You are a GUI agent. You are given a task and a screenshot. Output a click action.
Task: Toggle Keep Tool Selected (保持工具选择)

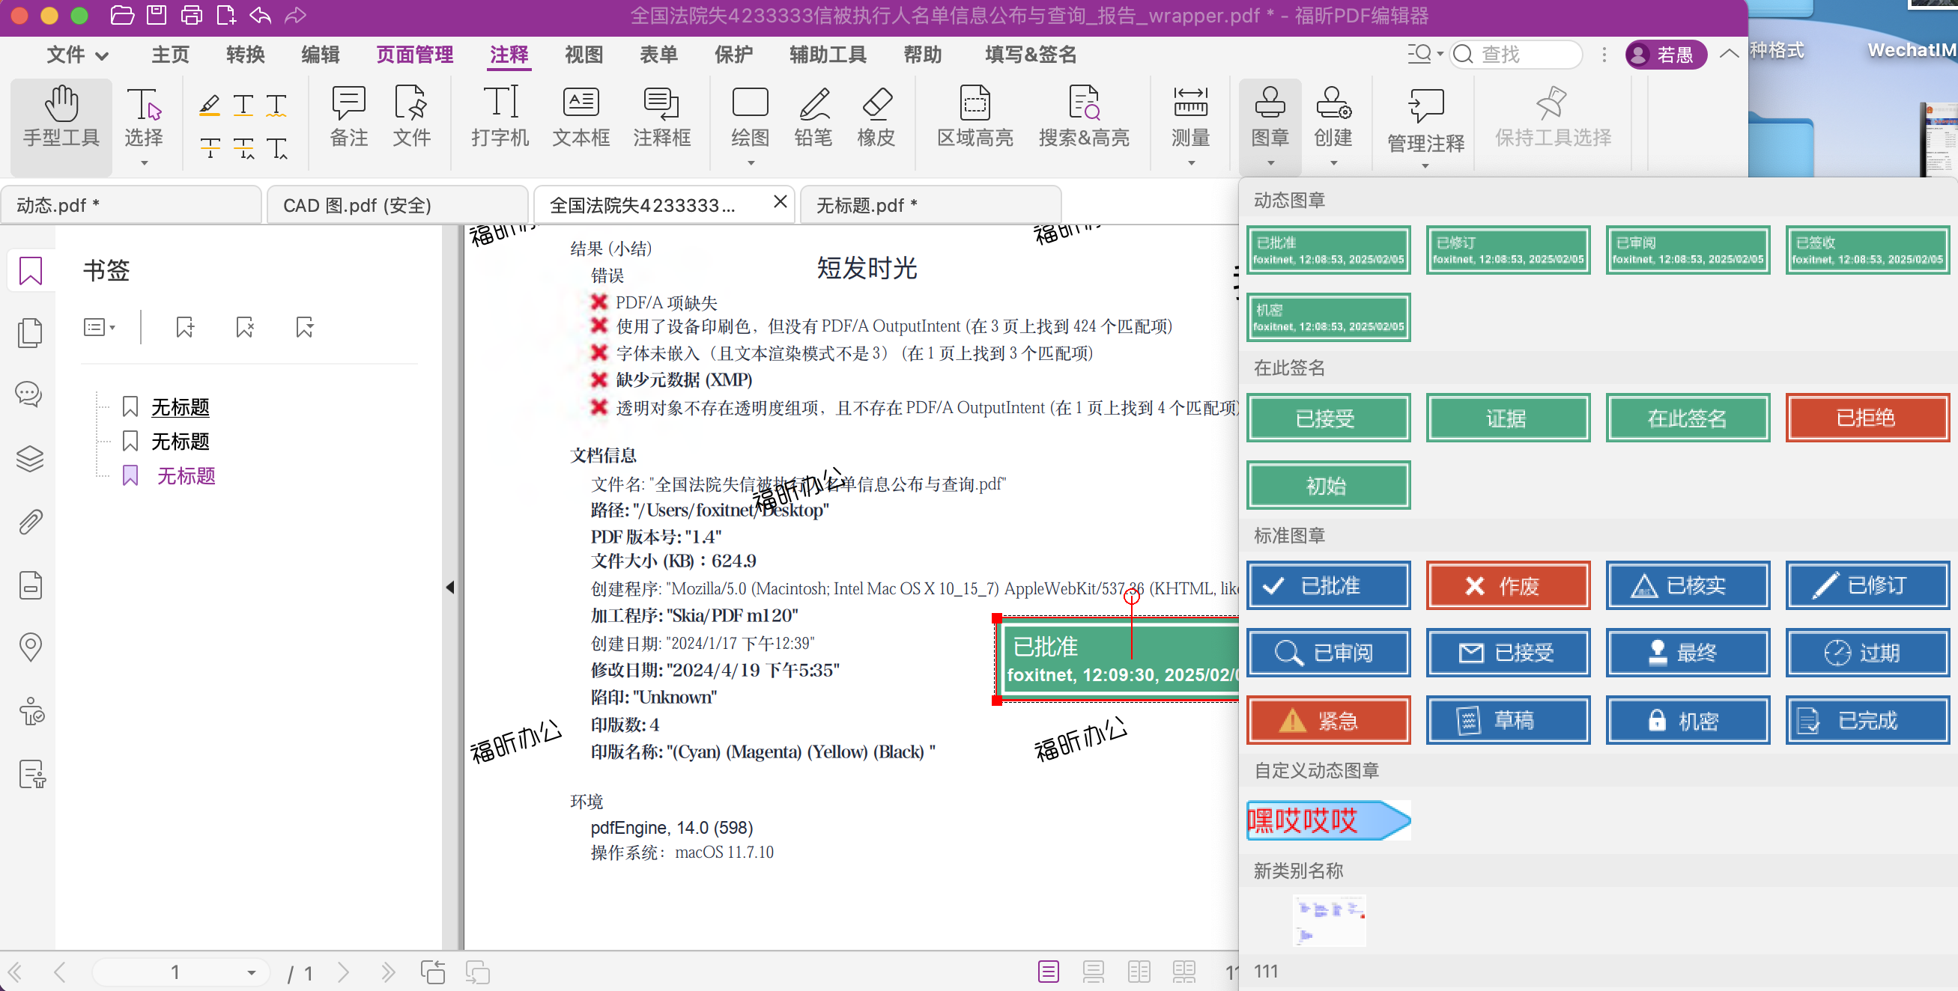click(x=1552, y=116)
